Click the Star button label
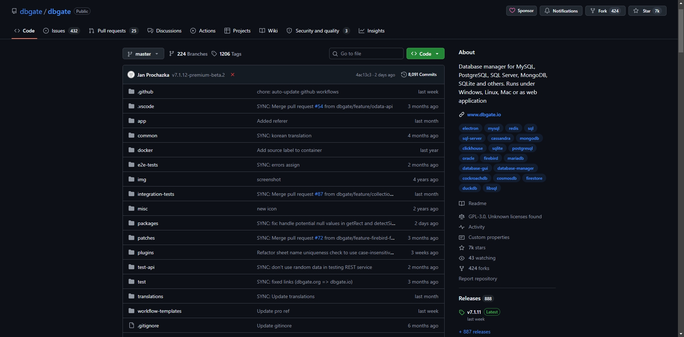Viewport: 684px width, 337px height. [647, 11]
